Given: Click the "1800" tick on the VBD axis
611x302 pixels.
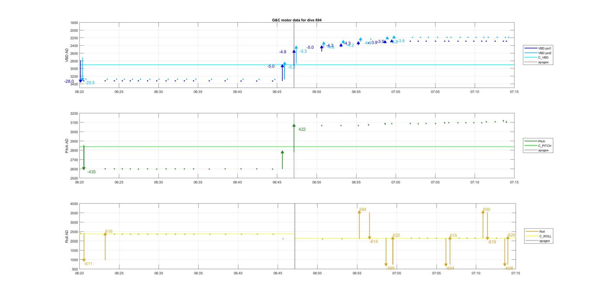Looking at the screenshot, I should pyautogui.click(x=74, y=23).
